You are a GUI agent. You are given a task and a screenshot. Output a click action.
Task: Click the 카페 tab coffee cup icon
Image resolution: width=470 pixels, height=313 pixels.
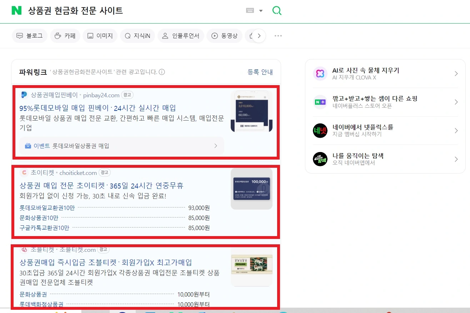[58, 36]
